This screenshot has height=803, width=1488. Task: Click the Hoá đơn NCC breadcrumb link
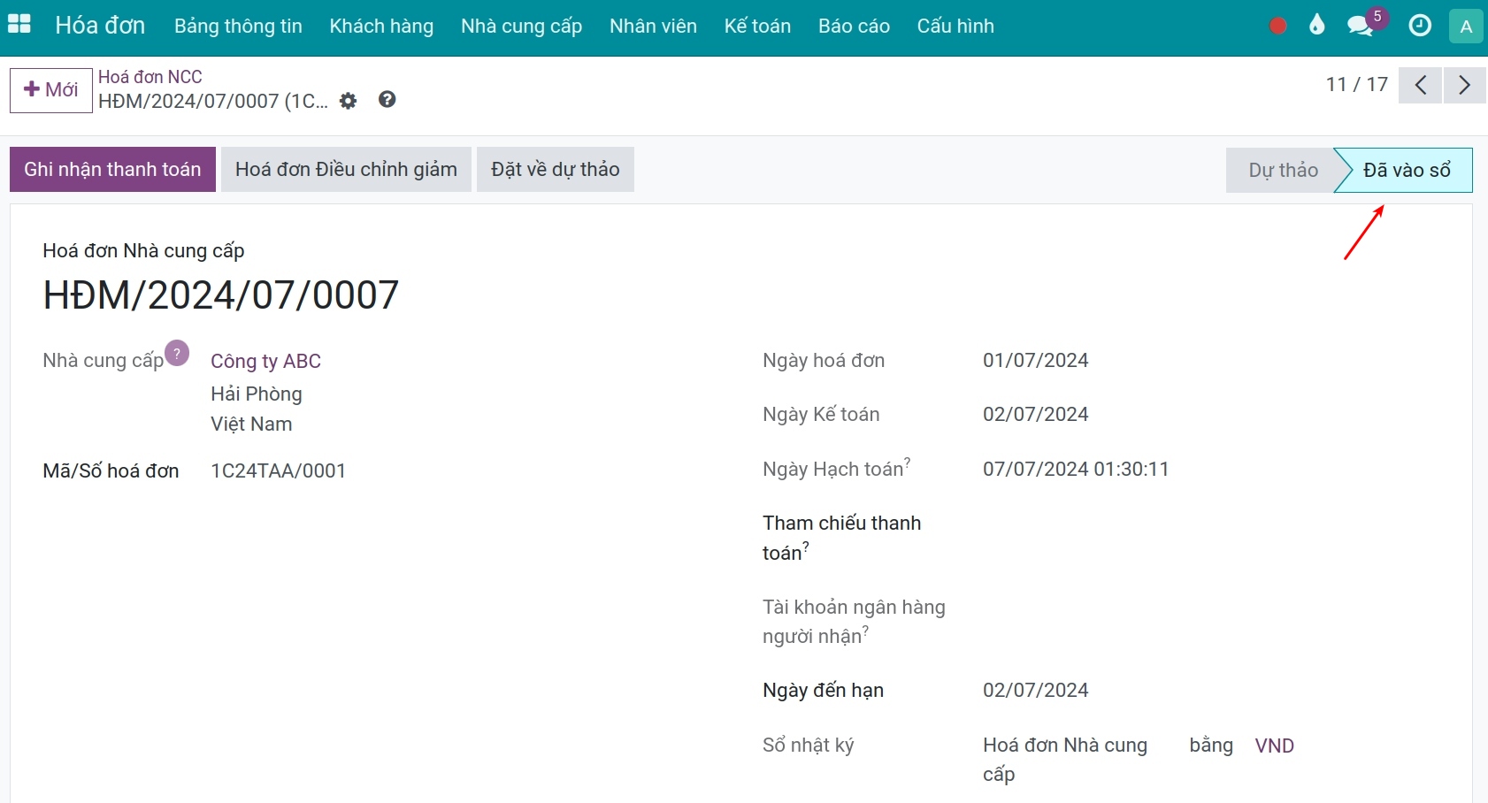pos(150,77)
